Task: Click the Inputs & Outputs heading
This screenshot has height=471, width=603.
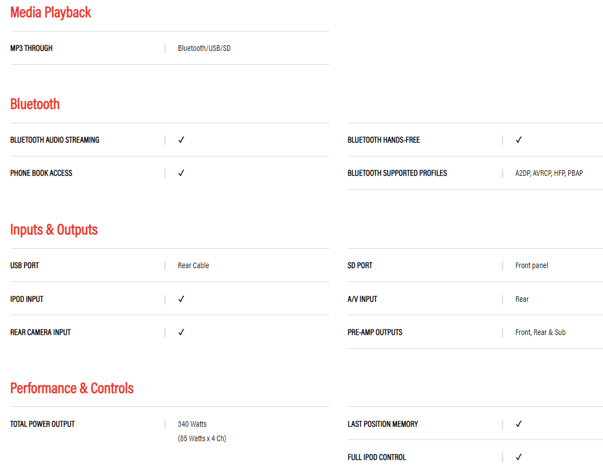Action: (x=54, y=229)
